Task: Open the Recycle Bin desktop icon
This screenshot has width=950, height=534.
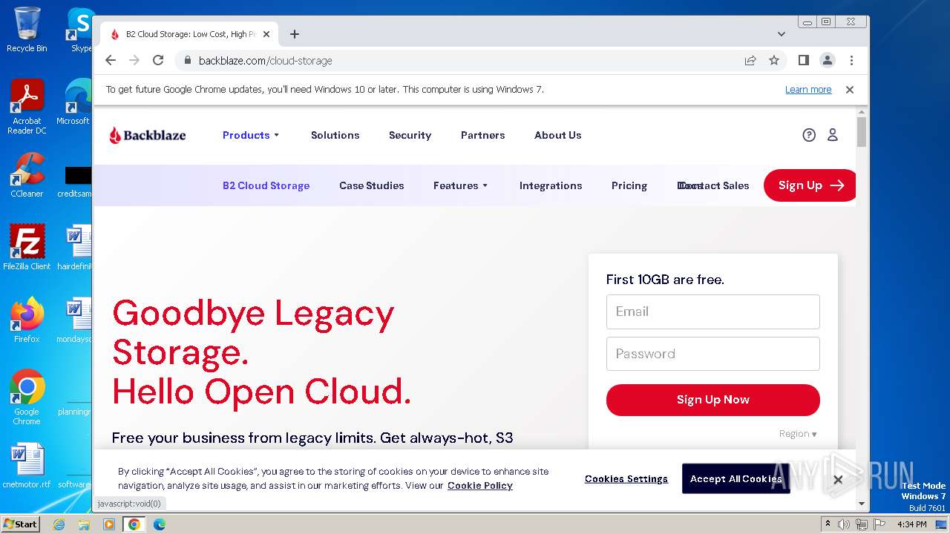Action: coord(27,30)
